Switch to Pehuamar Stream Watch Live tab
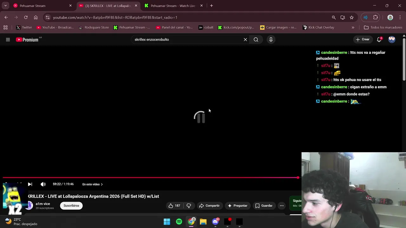Viewport: 406px width, 228px height. click(x=173, y=6)
